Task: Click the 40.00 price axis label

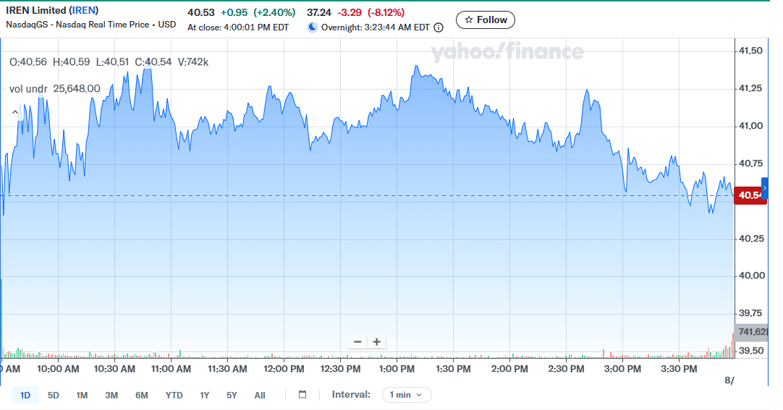Action: [x=750, y=276]
